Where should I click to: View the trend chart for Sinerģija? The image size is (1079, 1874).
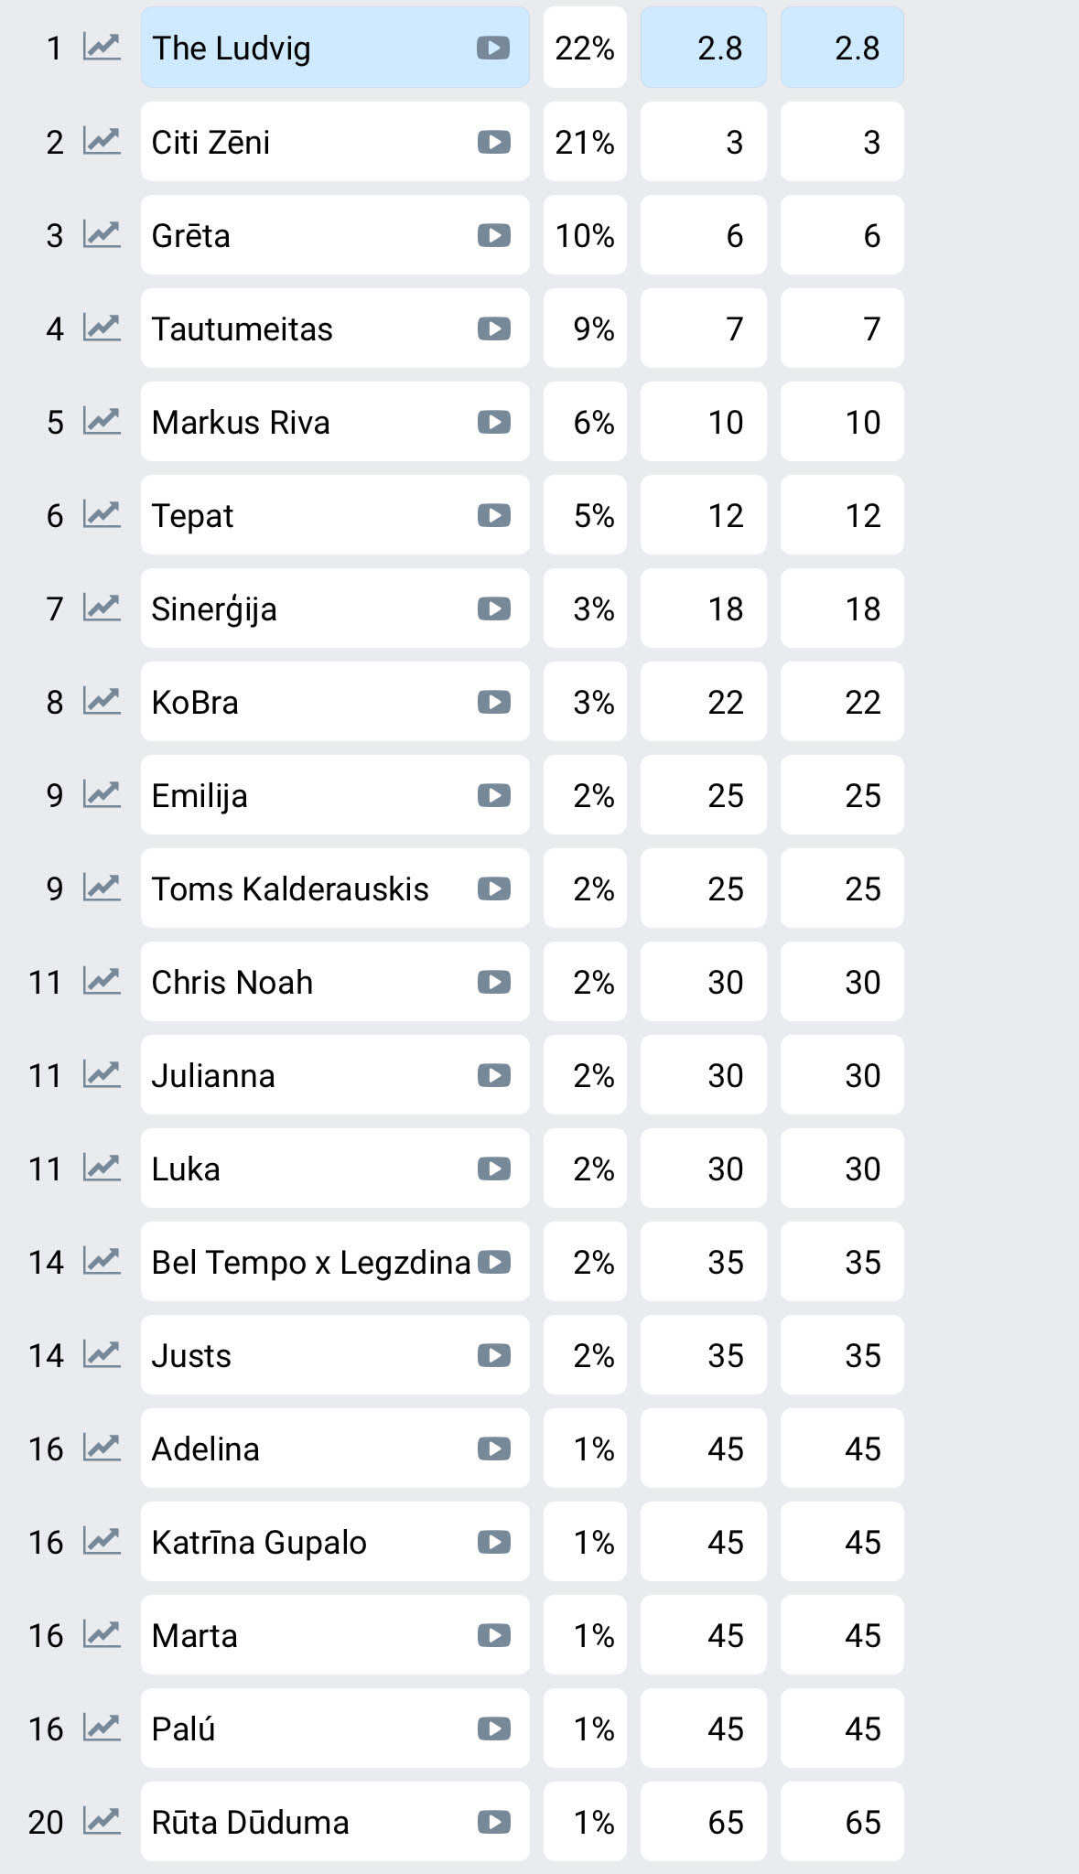pos(102,608)
